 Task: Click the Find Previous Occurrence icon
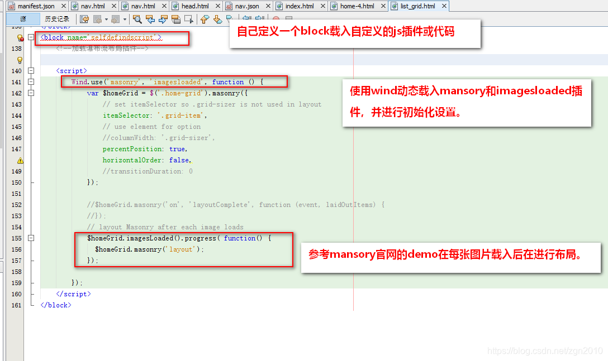click(150, 19)
